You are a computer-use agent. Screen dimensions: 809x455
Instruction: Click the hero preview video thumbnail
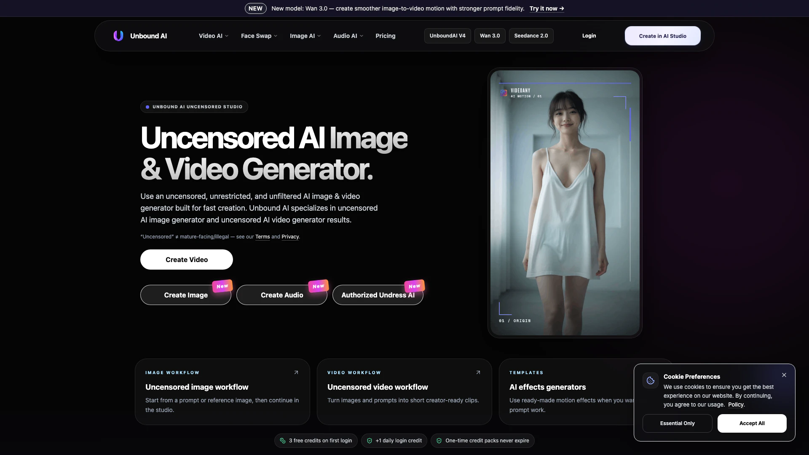(565, 203)
